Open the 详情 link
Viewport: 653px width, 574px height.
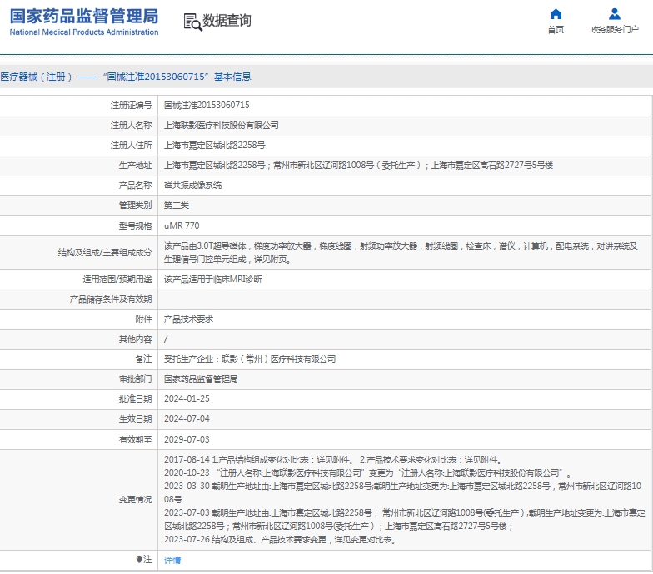click(172, 561)
